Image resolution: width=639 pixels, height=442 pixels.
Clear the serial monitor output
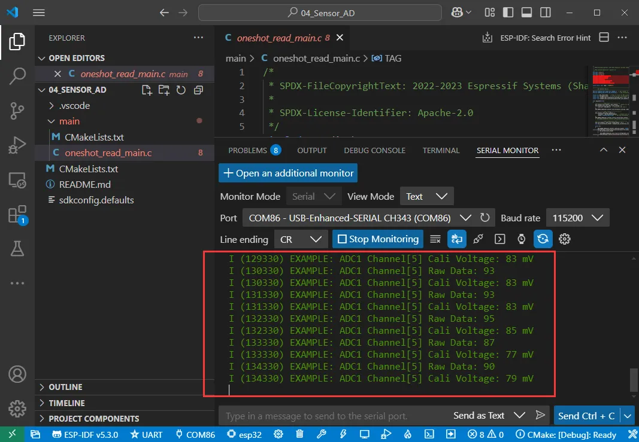[435, 239]
